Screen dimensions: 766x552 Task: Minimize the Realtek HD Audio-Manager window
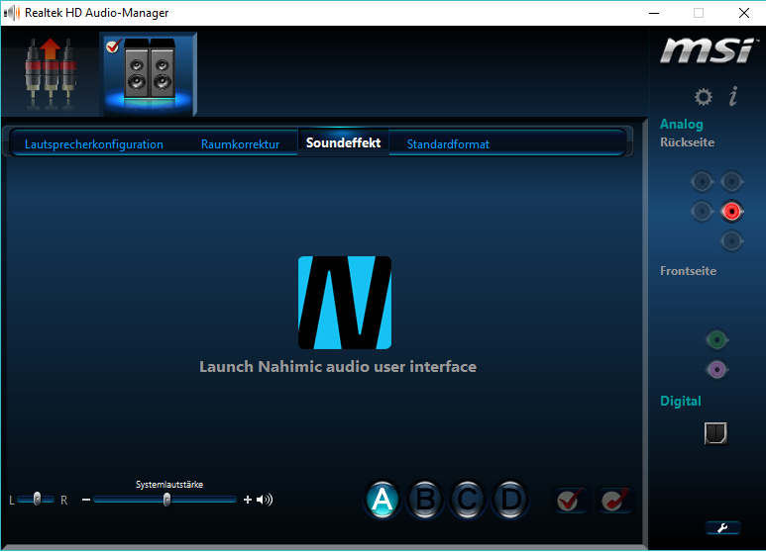click(654, 13)
